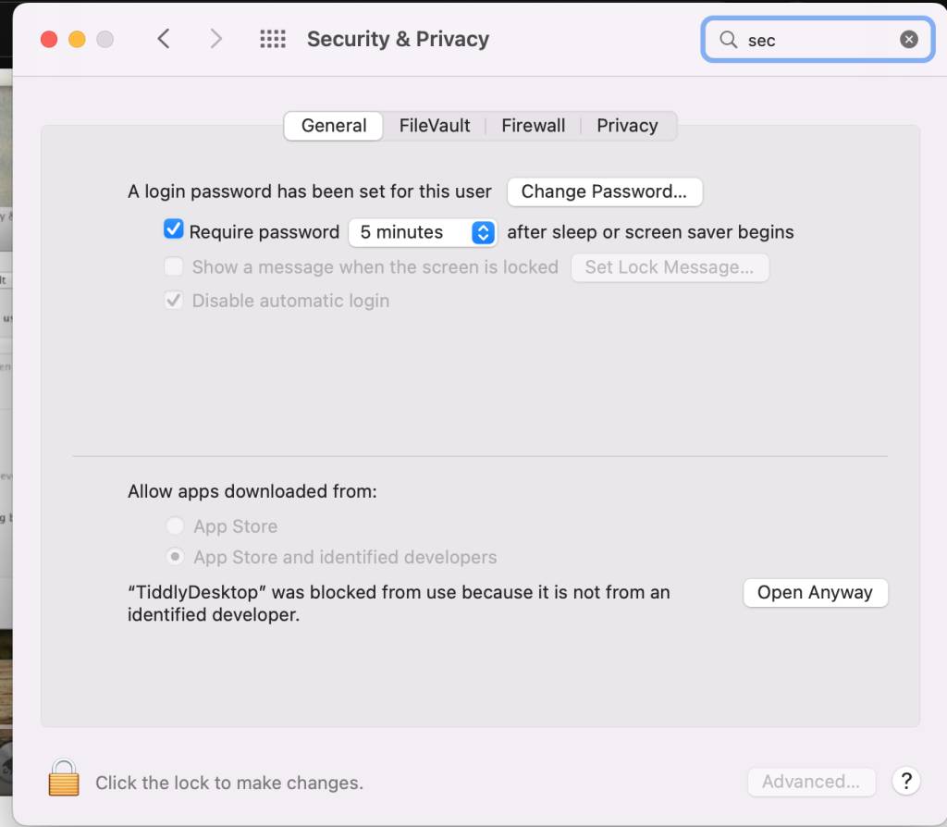
Task: Open help with the question mark button
Action: [906, 780]
